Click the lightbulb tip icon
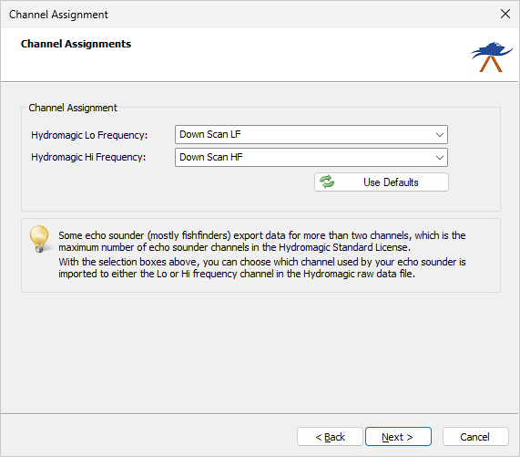 [40, 239]
